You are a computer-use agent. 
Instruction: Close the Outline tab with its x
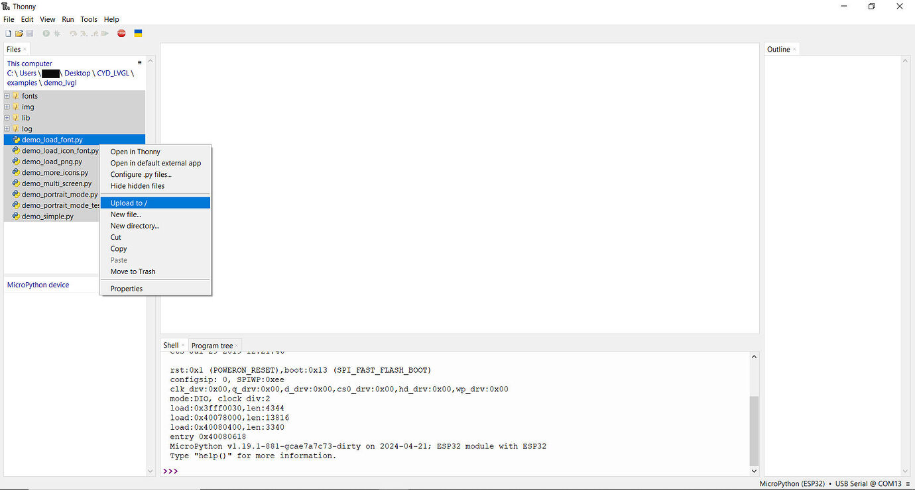click(x=794, y=49)
